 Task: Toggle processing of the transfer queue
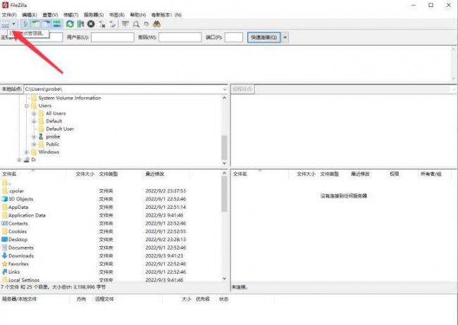[x=80, y=24]
